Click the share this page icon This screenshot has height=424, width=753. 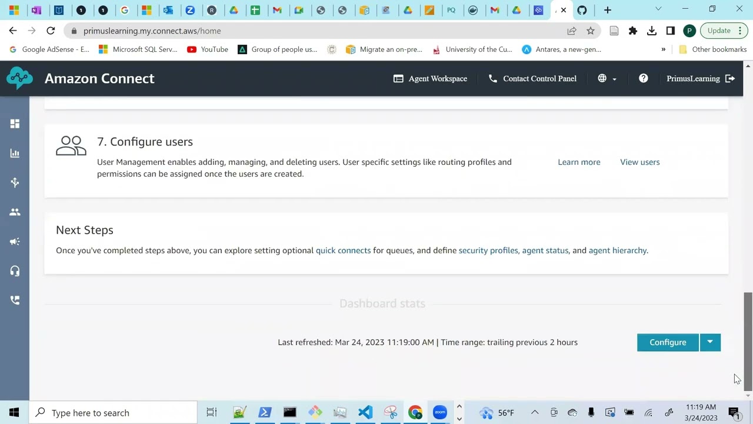click(x=572, y=31)
